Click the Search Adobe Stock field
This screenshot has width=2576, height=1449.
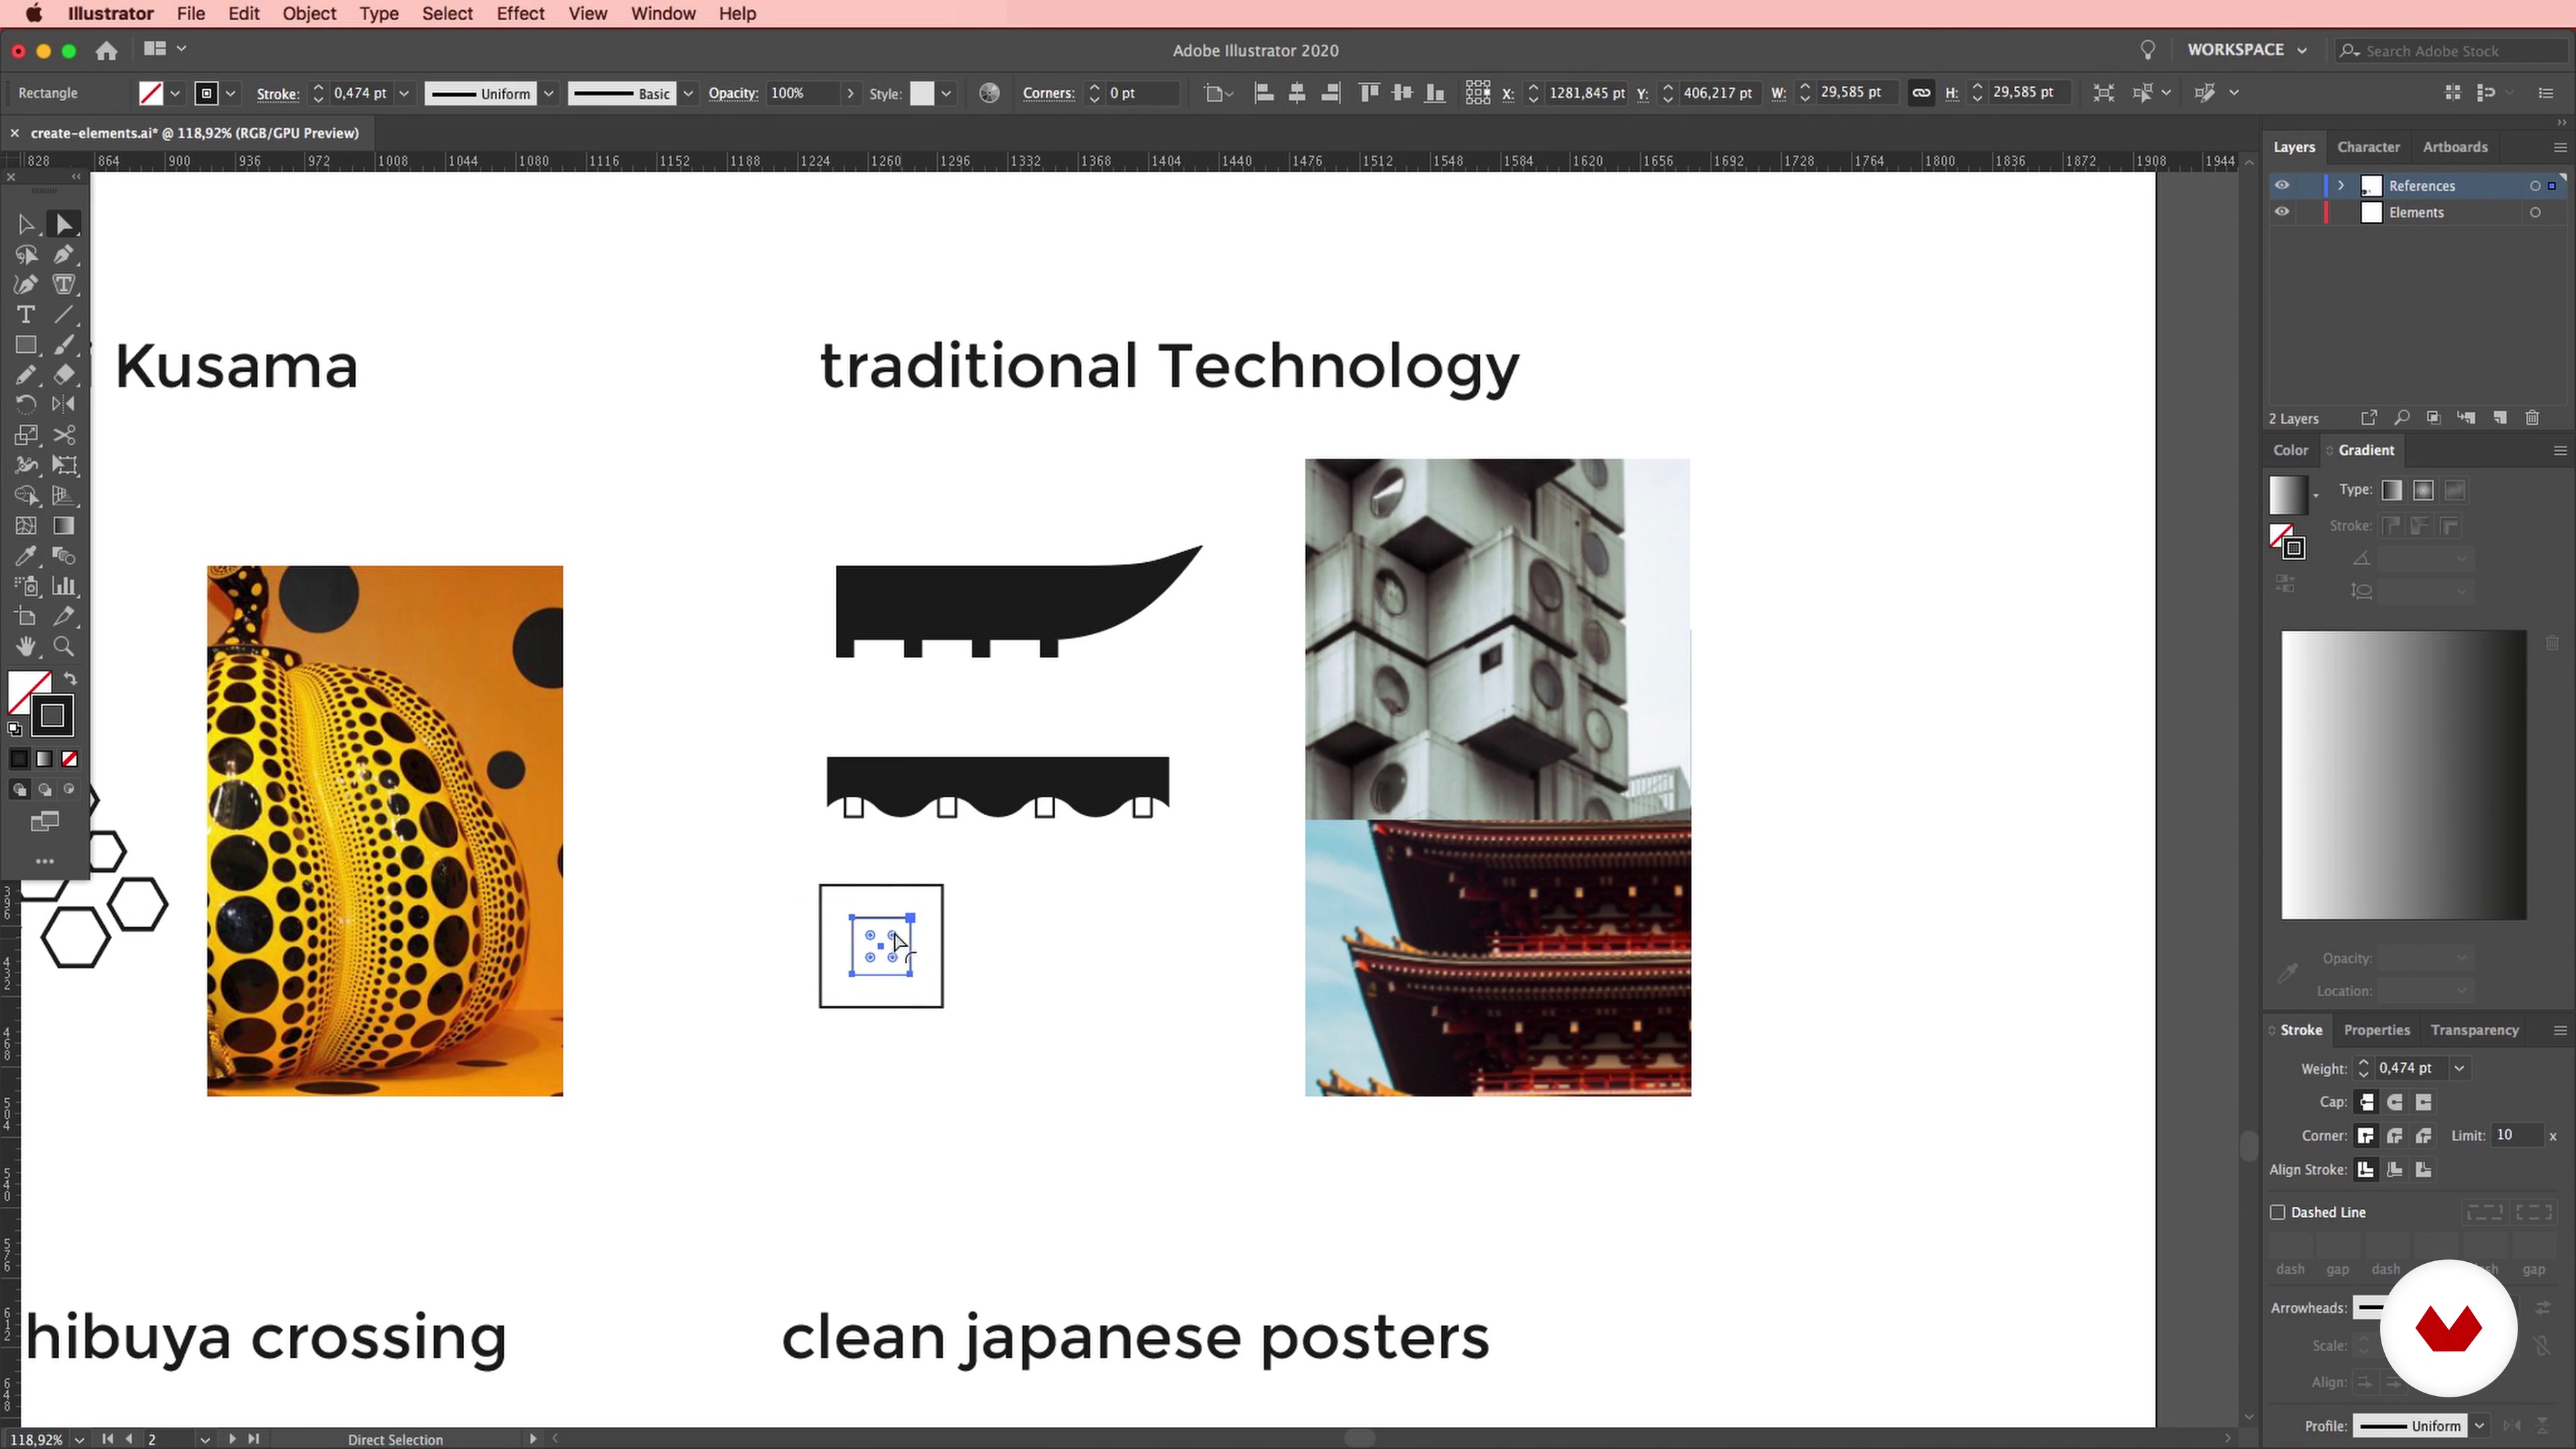point(2452,51)
